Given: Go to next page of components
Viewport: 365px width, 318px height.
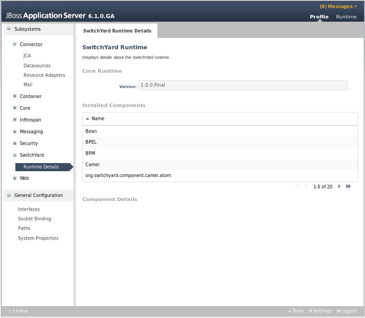Looking at the screenshot, I should (339, 187).
